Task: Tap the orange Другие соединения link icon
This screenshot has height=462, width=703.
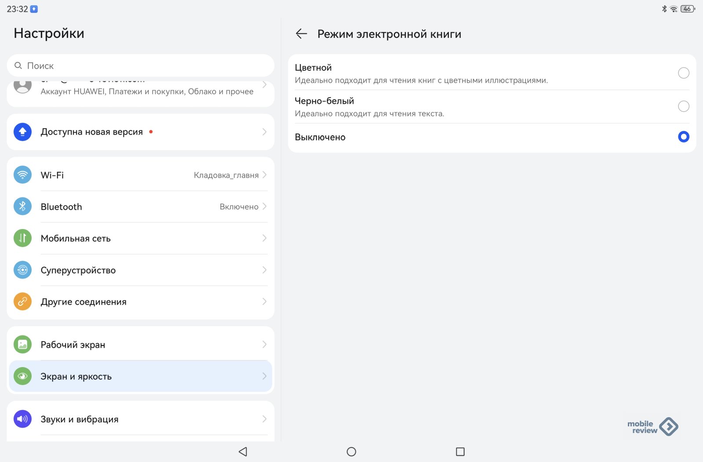Action: 22,302
